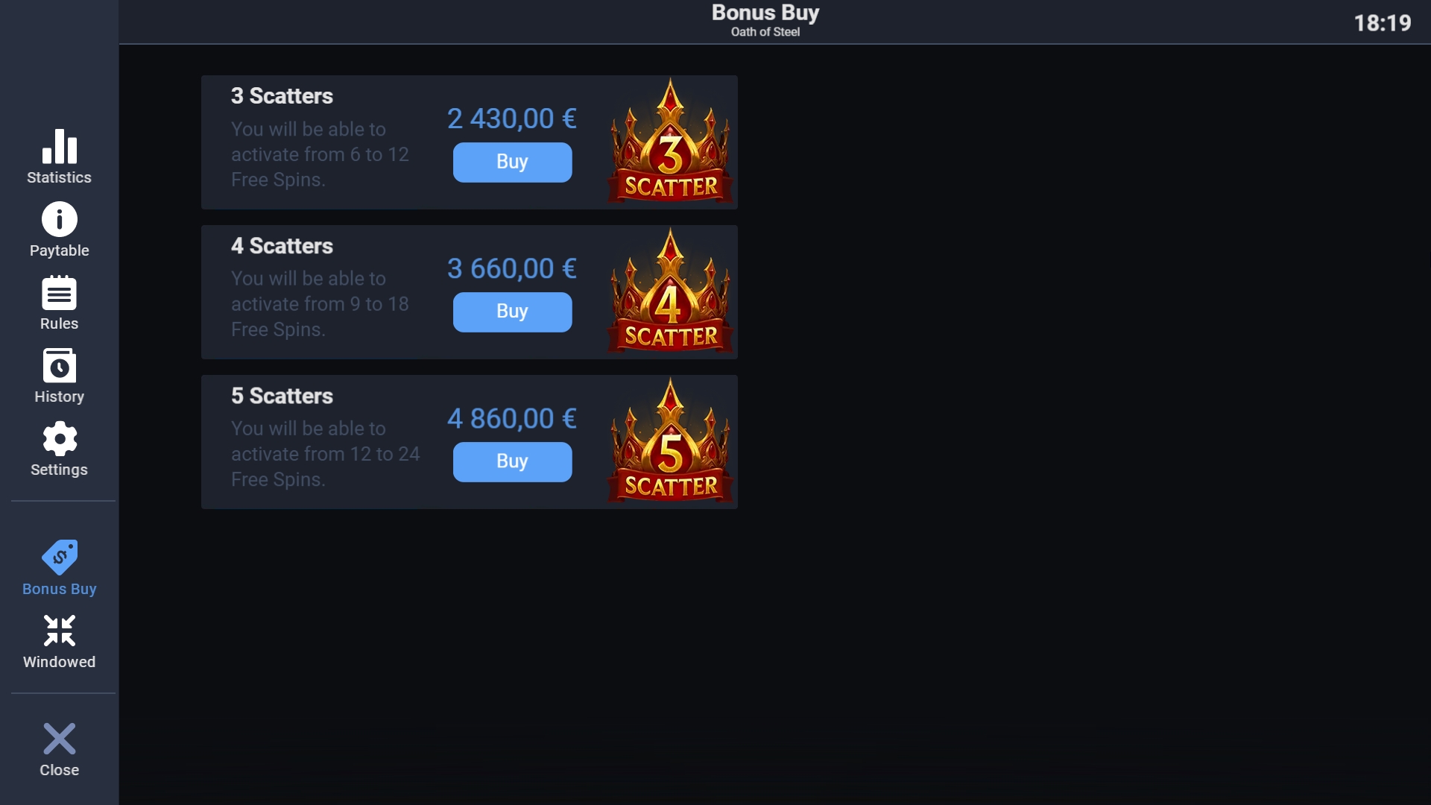Click the 2 430,00 € price

512,119
